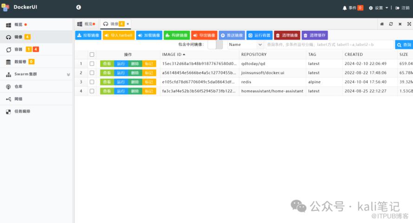Open the Name filter dropdown

245,45
